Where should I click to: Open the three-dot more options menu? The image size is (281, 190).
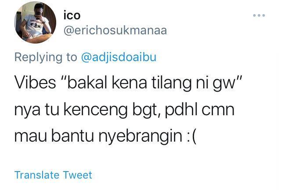point(259,15)
